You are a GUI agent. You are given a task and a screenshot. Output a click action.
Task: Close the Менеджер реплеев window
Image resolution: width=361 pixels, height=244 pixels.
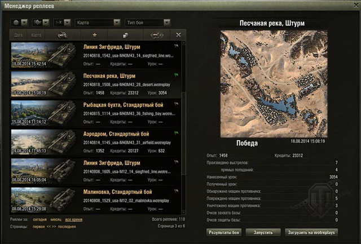tap(356, 5)
